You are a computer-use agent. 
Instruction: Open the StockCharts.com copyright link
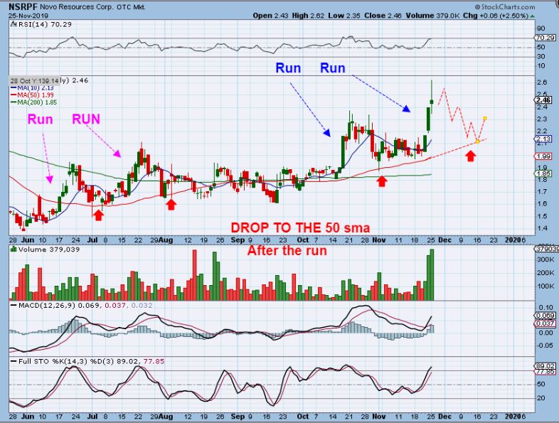[504, 7]
